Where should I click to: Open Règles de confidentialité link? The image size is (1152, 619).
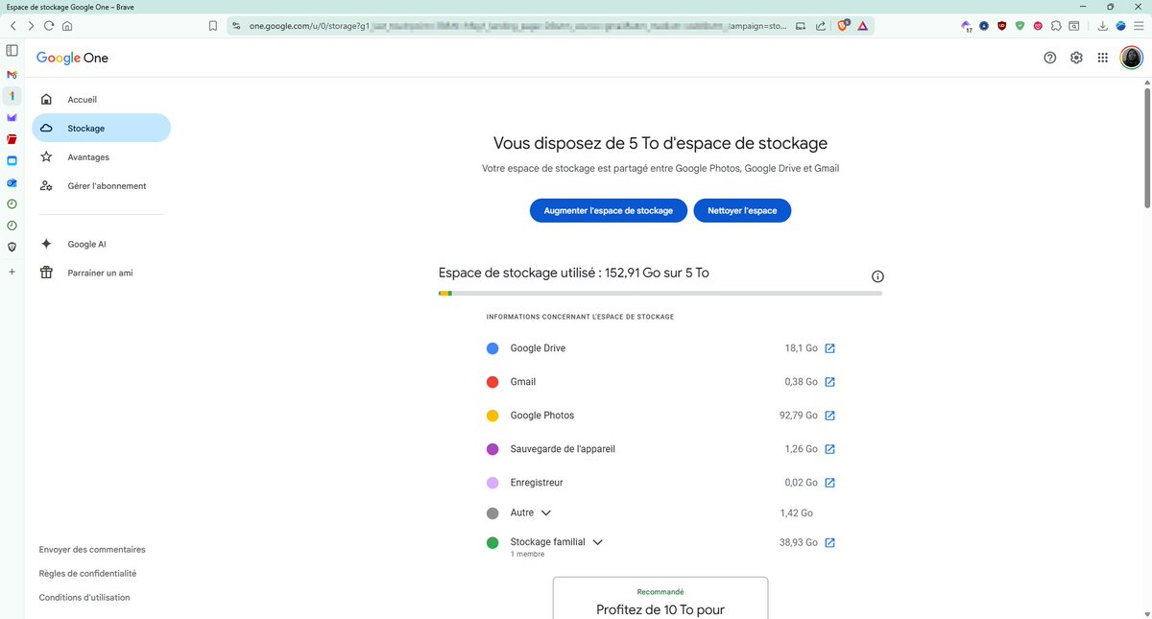pos(87,574)
